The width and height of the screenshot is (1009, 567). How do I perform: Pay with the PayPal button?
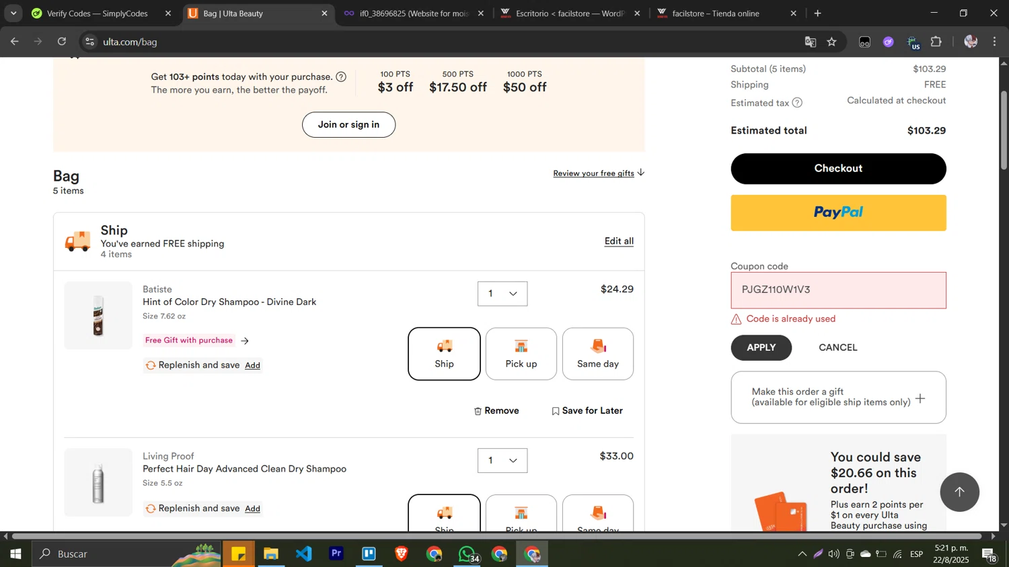pos(838,213)
